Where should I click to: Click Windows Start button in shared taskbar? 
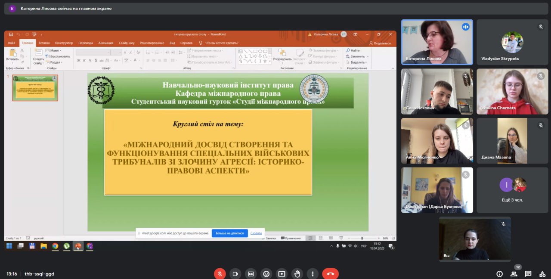click(9, 246)
